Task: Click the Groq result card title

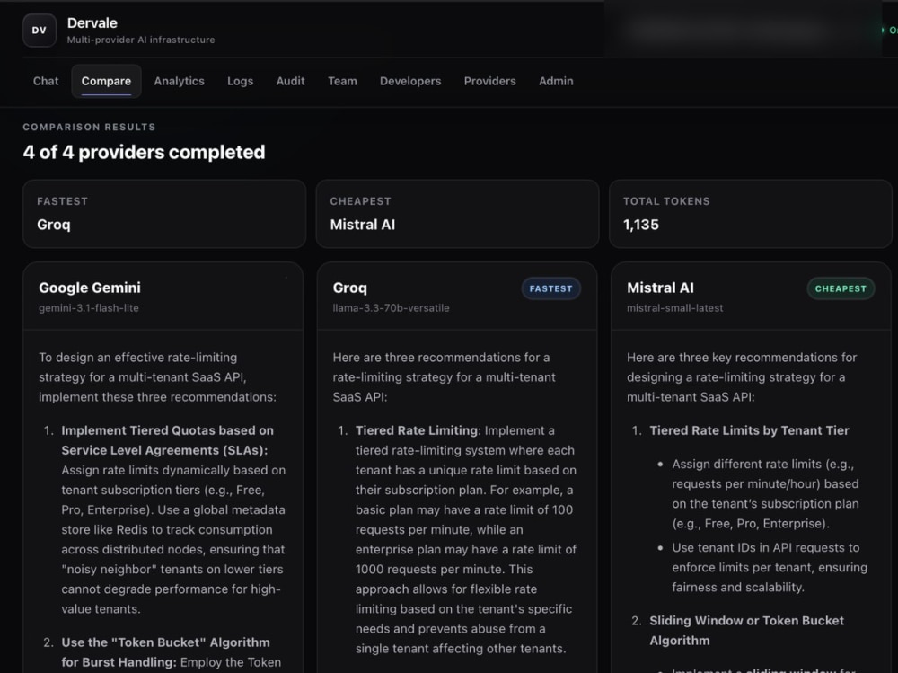Action: (x=350, y=288)
